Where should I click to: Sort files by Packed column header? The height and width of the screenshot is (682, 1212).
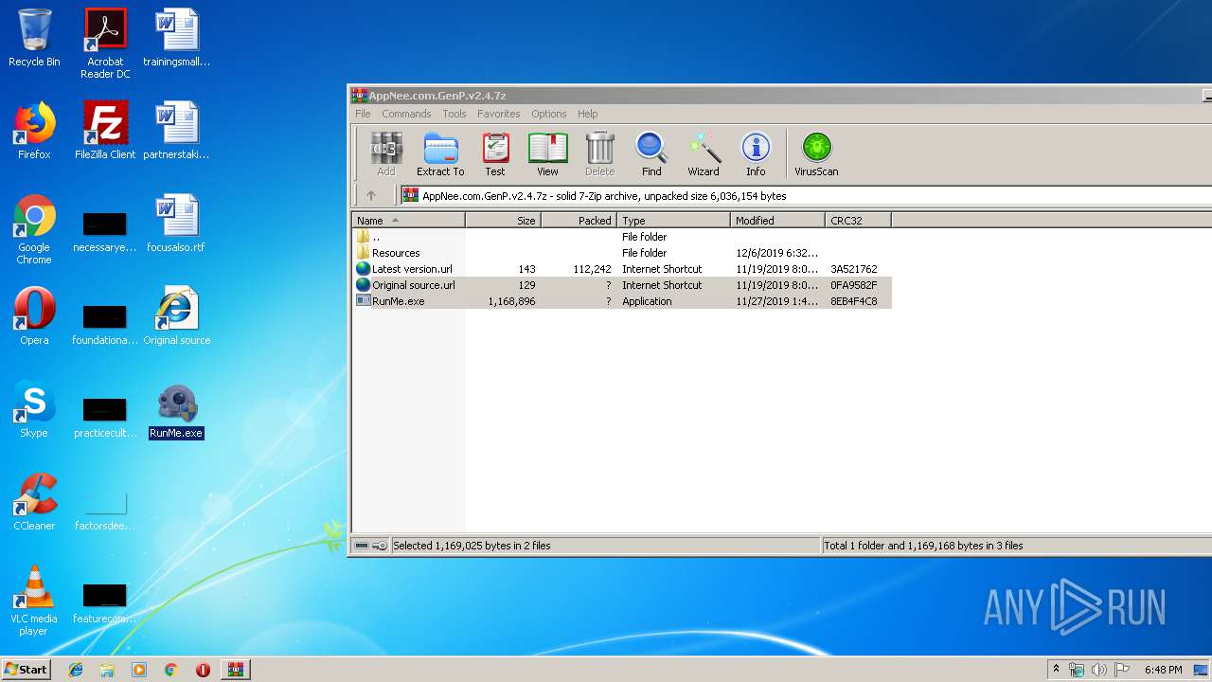coord(579,221)
